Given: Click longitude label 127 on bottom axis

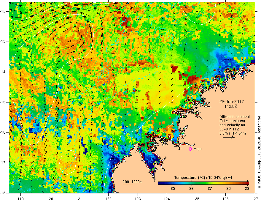Looking at the screenshot, I should (255, 199).
